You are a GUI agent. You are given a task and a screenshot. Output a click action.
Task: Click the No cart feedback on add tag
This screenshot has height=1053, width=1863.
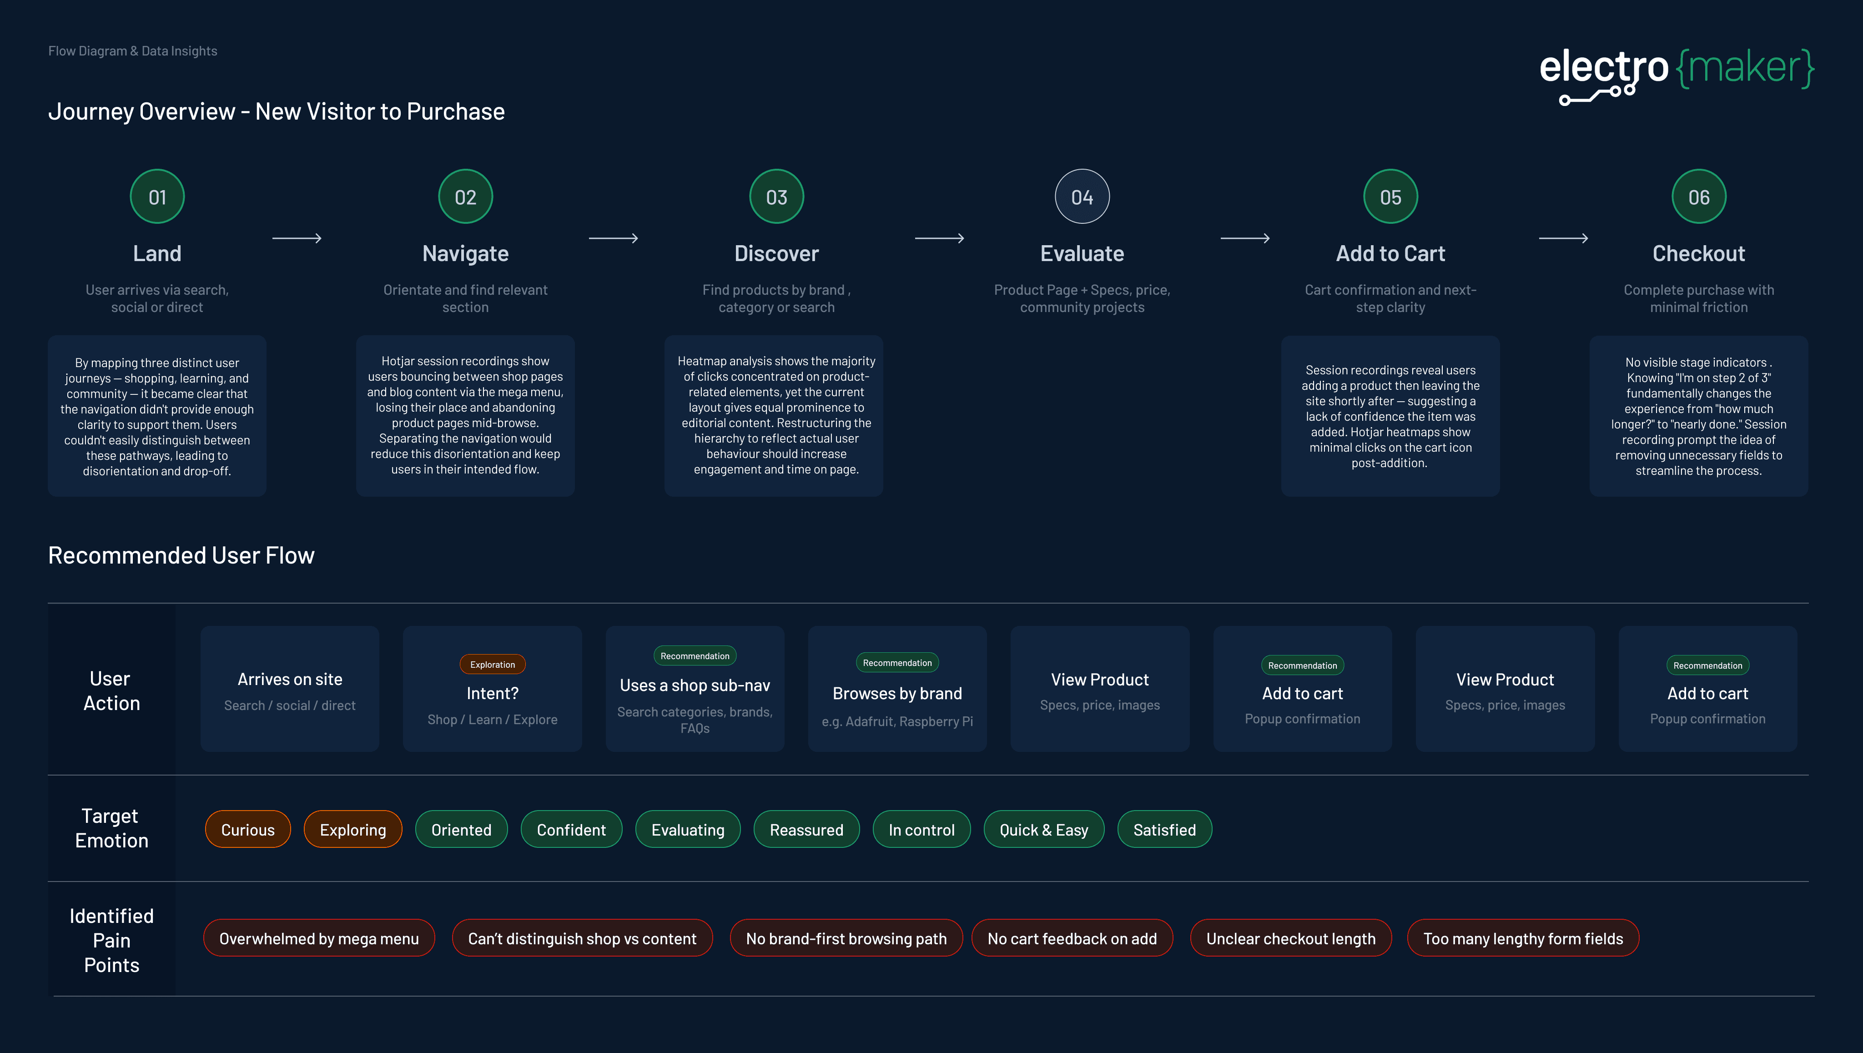[1072, 938]
